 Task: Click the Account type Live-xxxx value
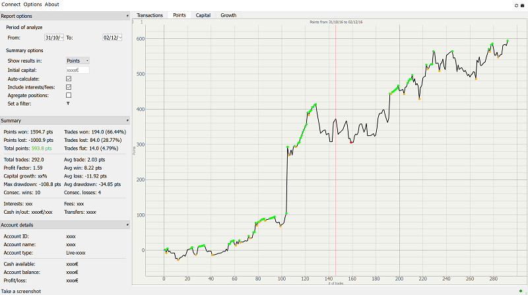point(76,253)
